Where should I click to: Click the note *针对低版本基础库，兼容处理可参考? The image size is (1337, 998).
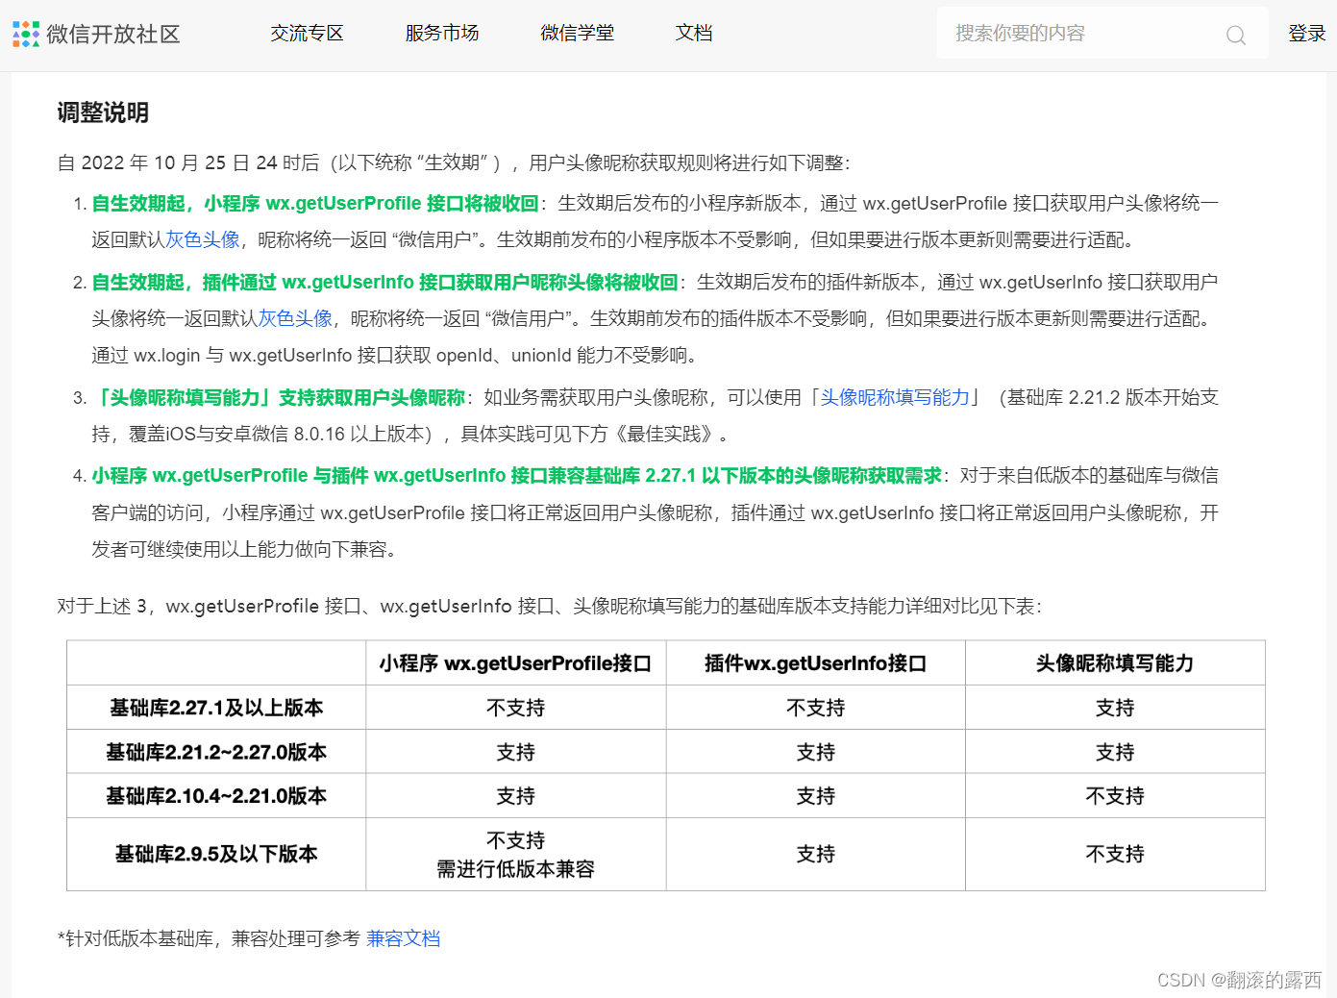tap(209, 938)
